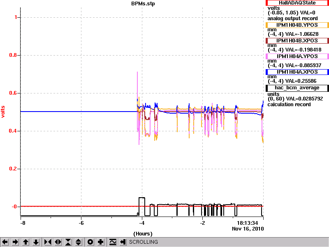
Task: Click the -2 x-axis tick label
Action: (x=202, y=223)
